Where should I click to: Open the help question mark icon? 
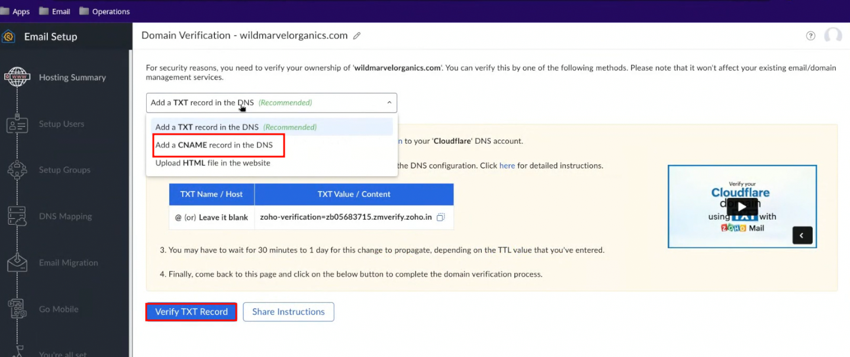811,36
